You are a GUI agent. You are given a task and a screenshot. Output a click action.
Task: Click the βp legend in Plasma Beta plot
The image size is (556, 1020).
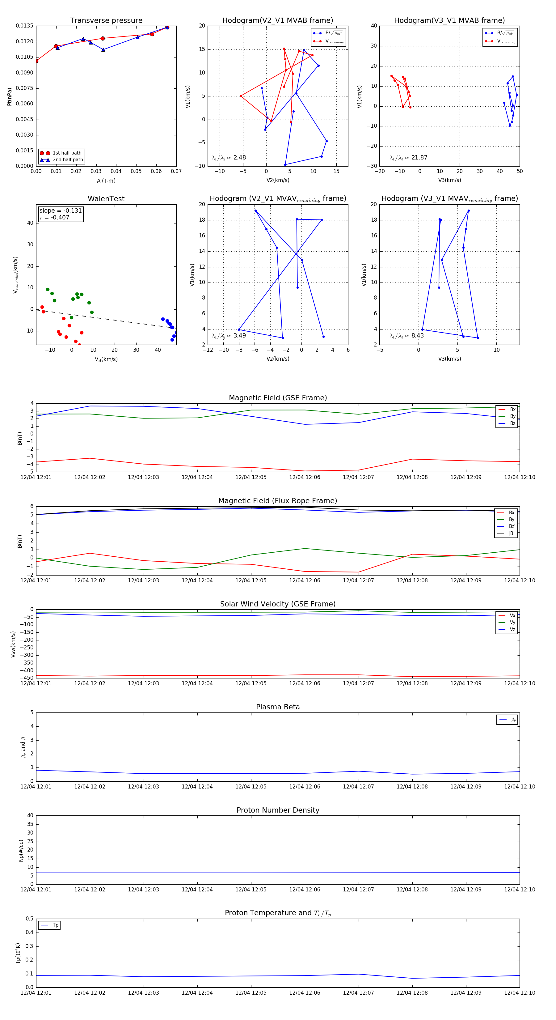[507, 720]
